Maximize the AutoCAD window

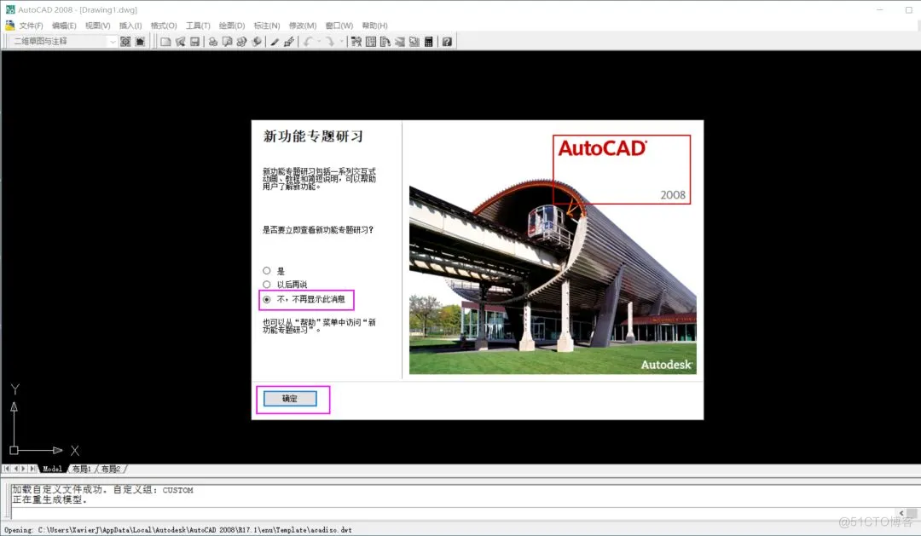click(x=909, y=9)
